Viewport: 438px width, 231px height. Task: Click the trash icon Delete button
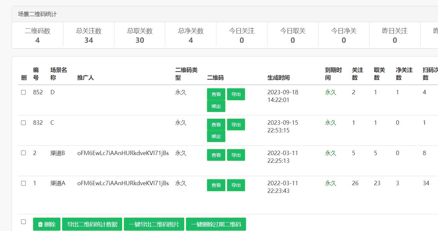point(47,224)
